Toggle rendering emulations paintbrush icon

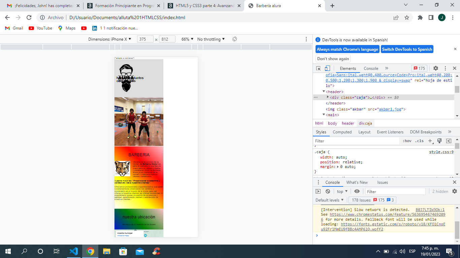coord(439,141)
